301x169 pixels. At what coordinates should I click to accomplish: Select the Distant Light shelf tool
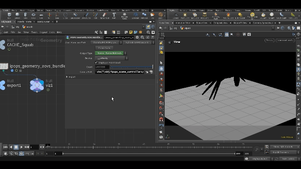(240, 16)
